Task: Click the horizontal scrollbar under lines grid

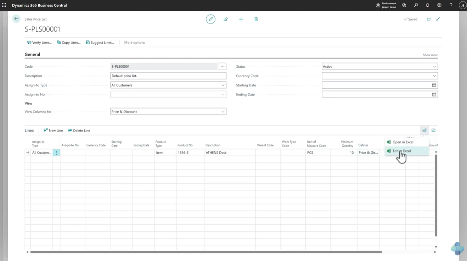Action: (206, 252)
